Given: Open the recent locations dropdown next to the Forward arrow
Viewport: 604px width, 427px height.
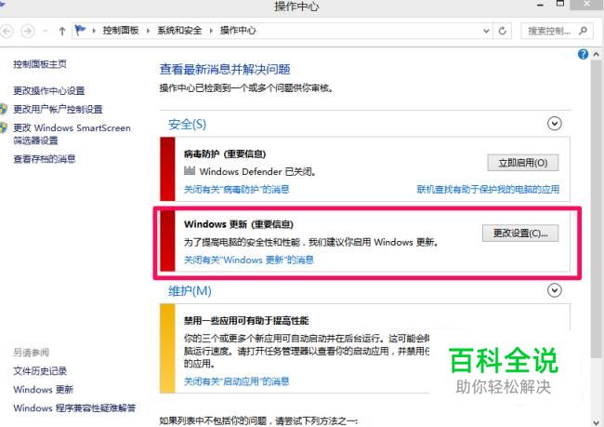Looking at the screenshot, I should tap(46, 31).
